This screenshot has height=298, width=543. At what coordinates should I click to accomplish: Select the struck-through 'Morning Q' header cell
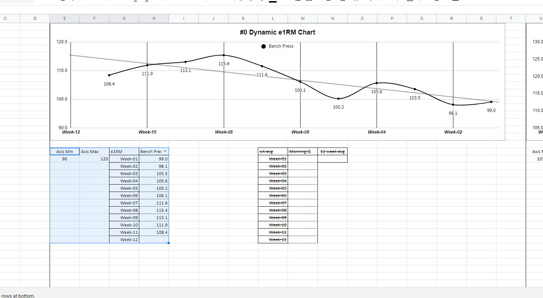(303, 151)
